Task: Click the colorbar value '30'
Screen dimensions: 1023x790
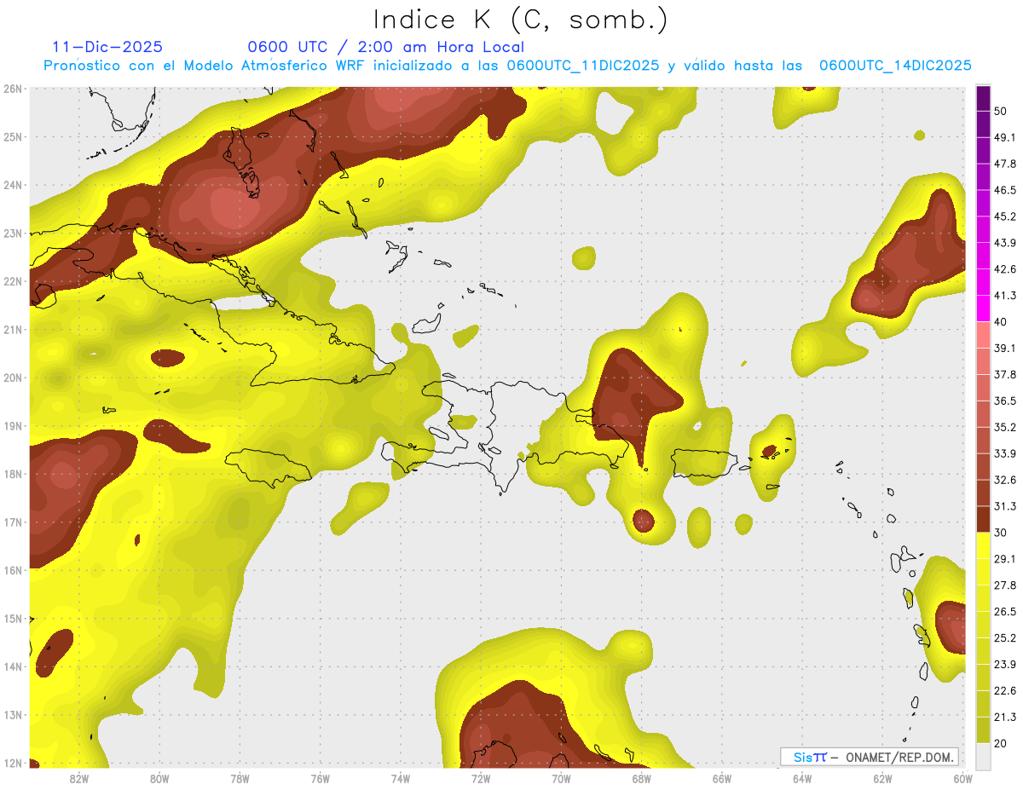Action: [x=1001, y=533]
